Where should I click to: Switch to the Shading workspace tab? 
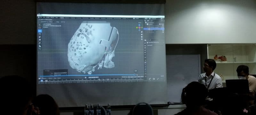point(92,18)
